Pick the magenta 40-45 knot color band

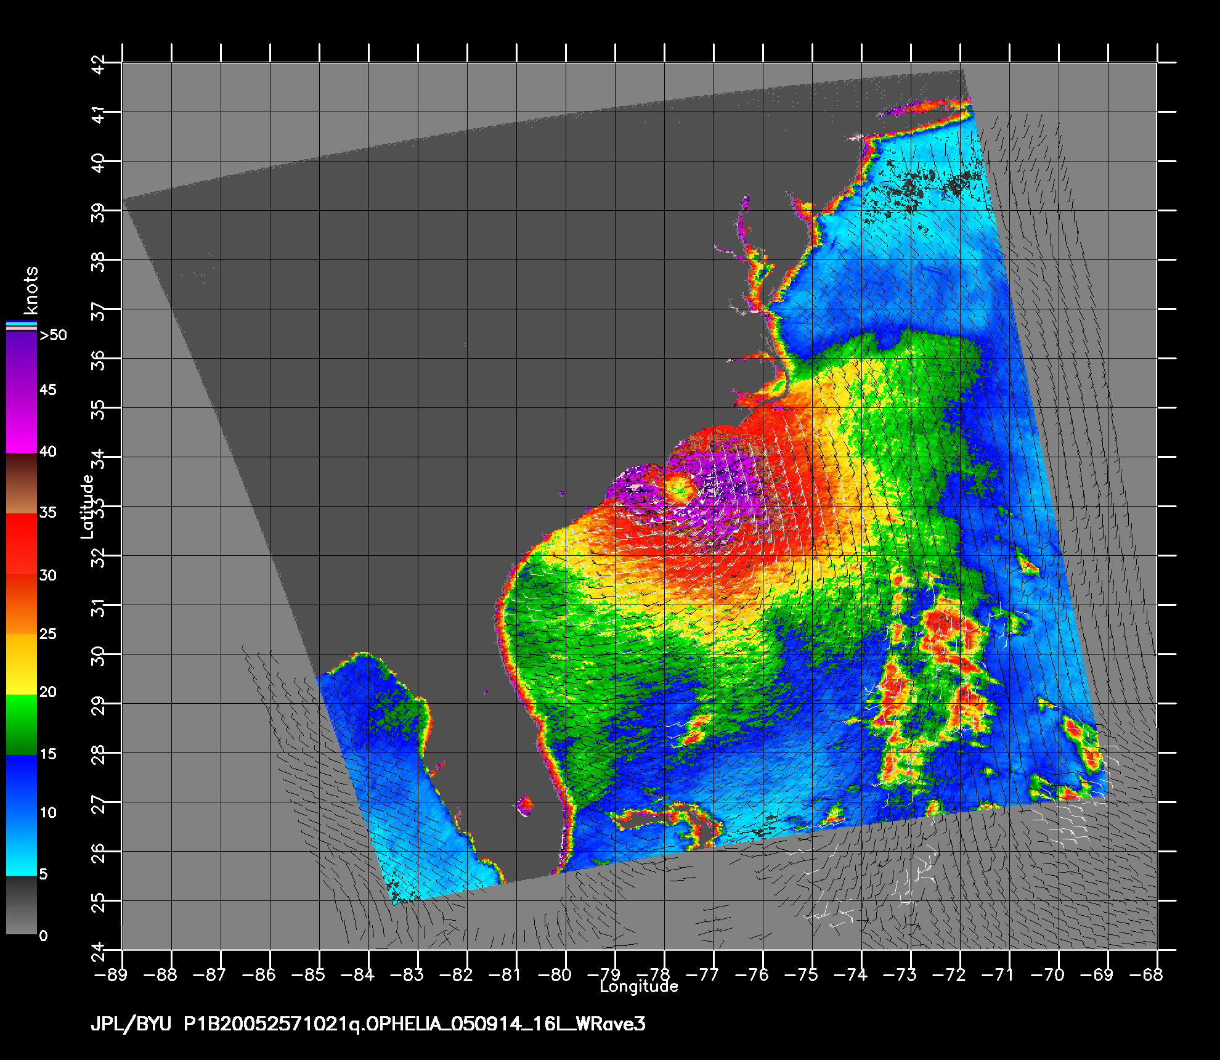click(x=22, y=422)
